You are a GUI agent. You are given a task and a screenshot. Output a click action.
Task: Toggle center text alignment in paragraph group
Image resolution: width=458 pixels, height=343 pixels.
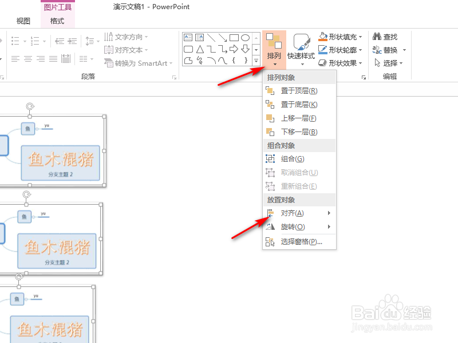[27, 59]
